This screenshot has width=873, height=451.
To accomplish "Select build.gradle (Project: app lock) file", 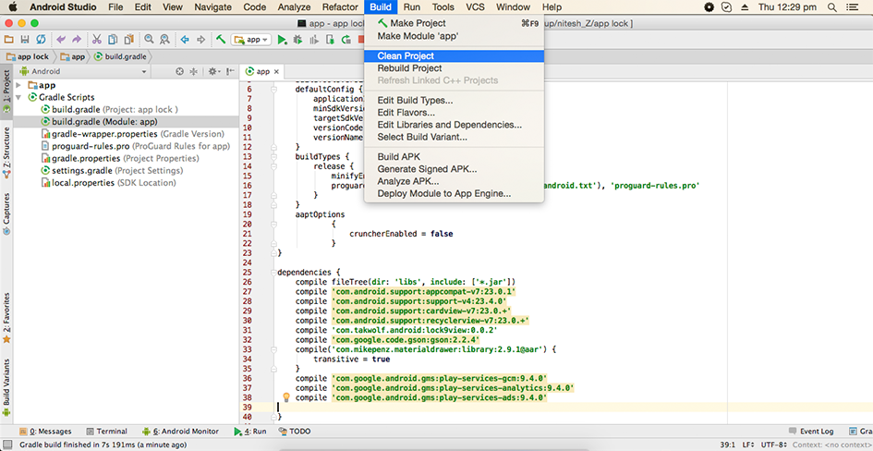I will (x=110, y=109).
